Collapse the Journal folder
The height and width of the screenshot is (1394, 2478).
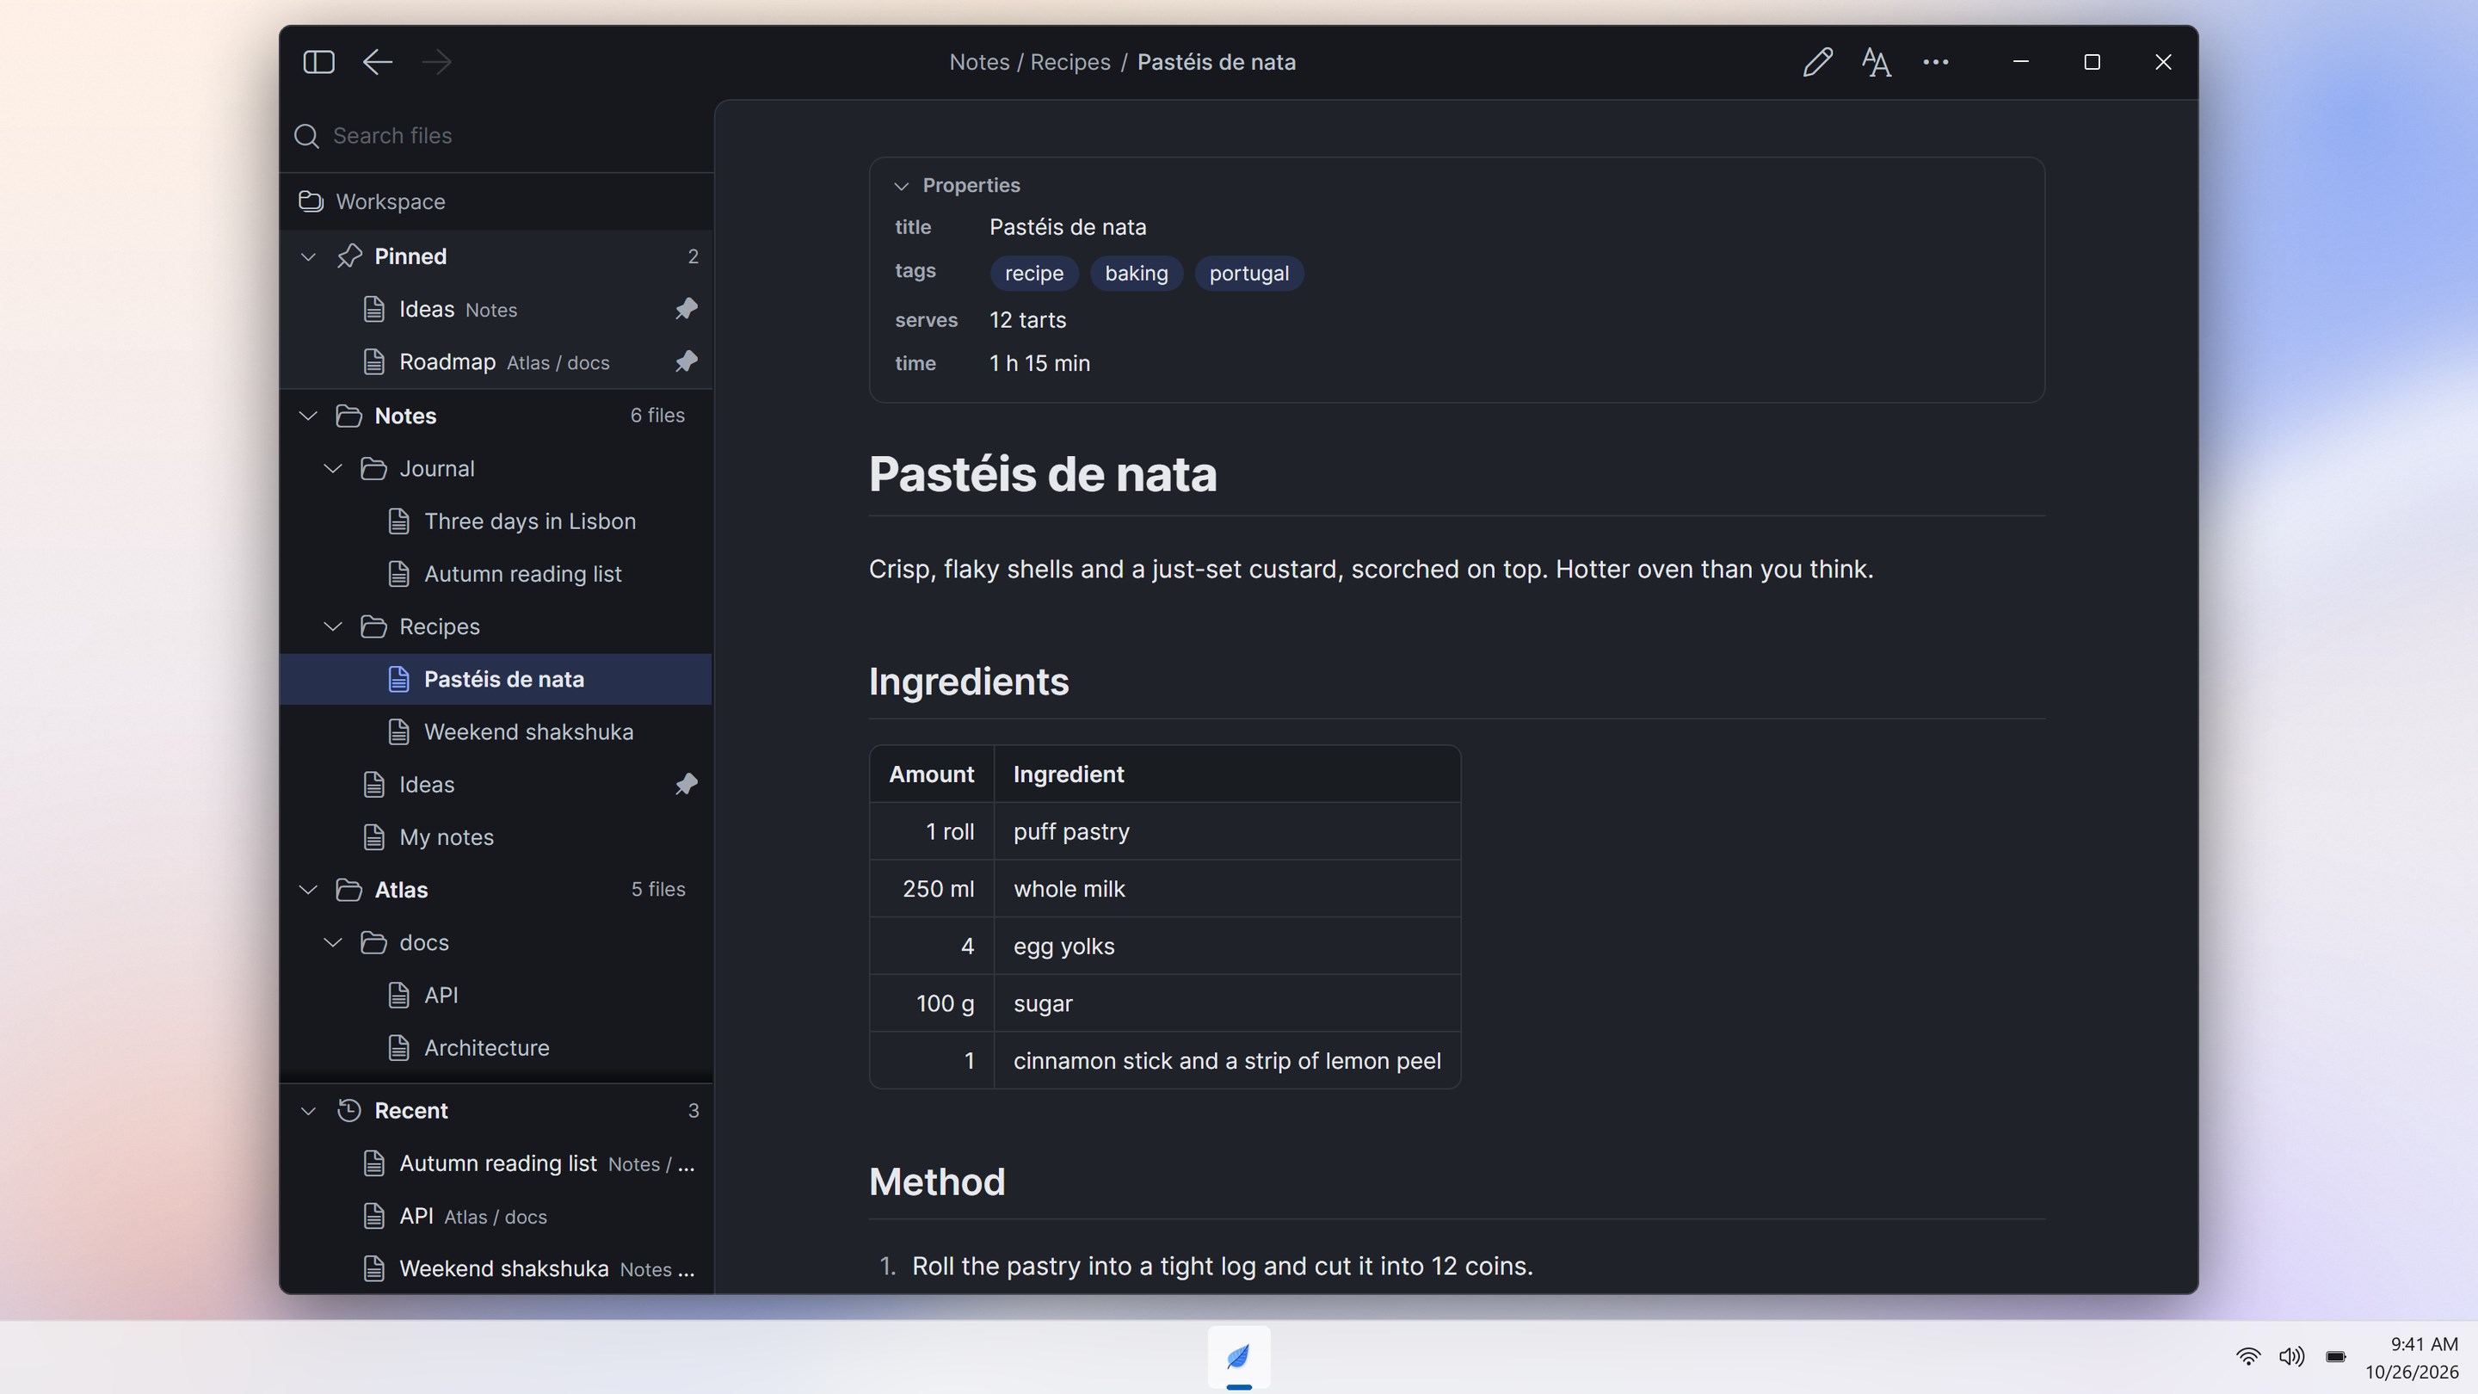click(x=333, y=468)
